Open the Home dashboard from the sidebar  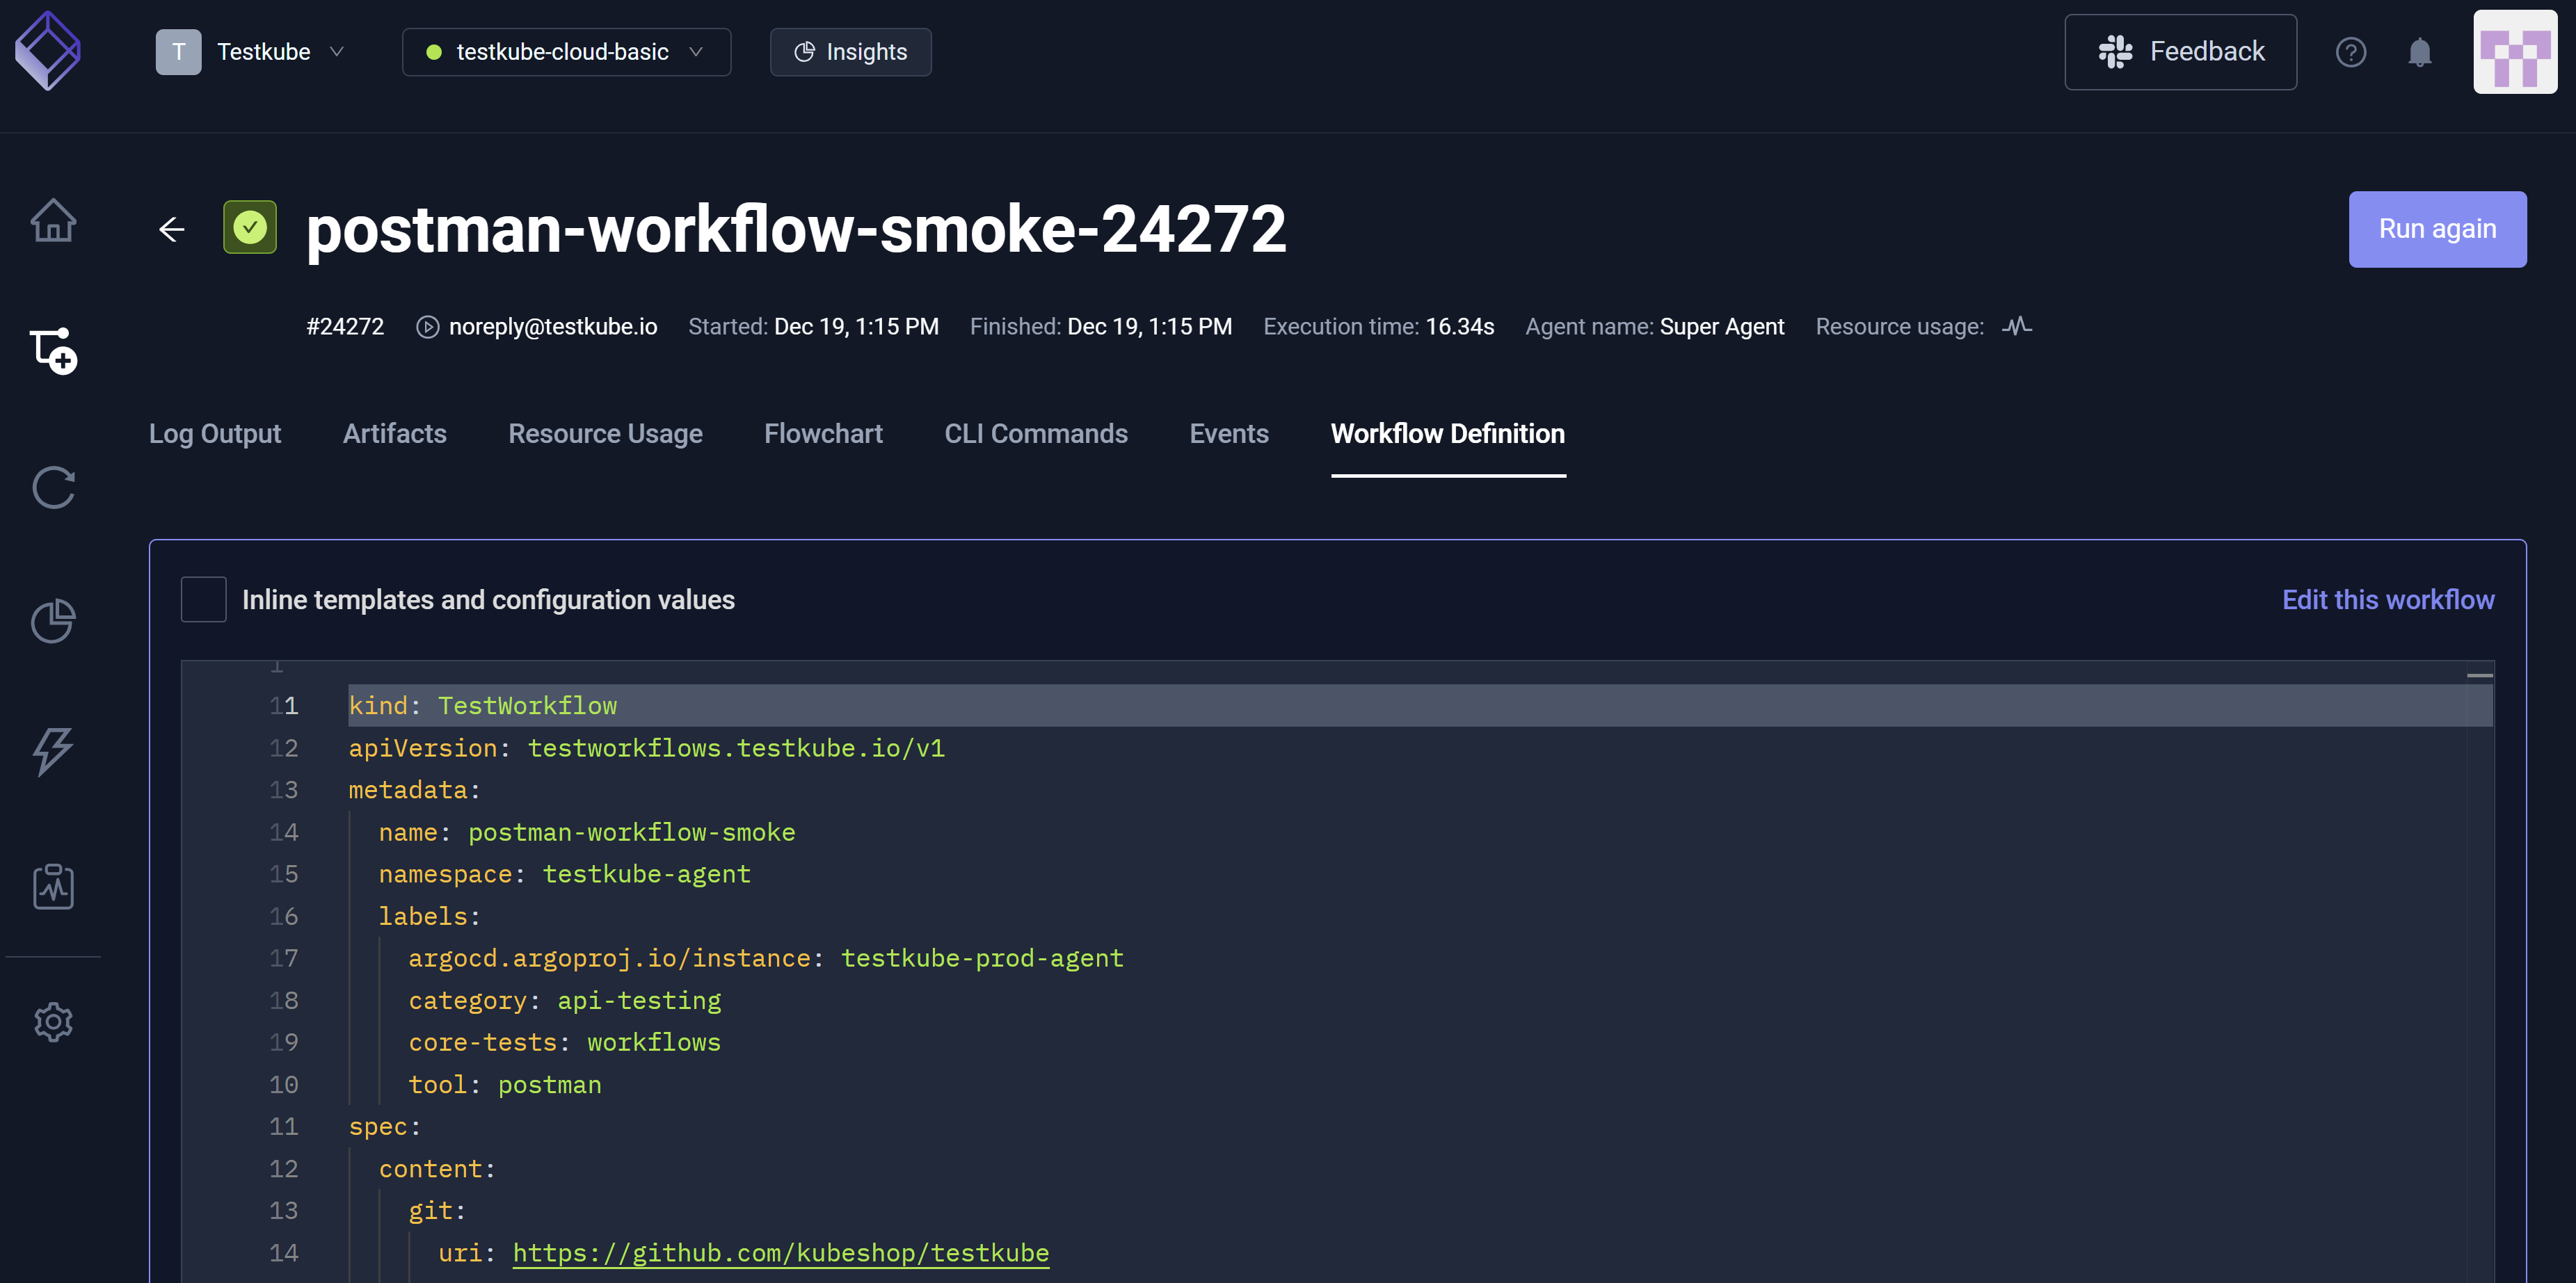pos(53,221)
